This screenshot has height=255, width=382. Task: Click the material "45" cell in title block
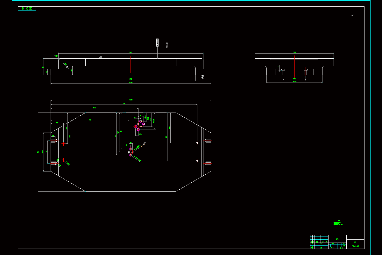click(337, 239)
